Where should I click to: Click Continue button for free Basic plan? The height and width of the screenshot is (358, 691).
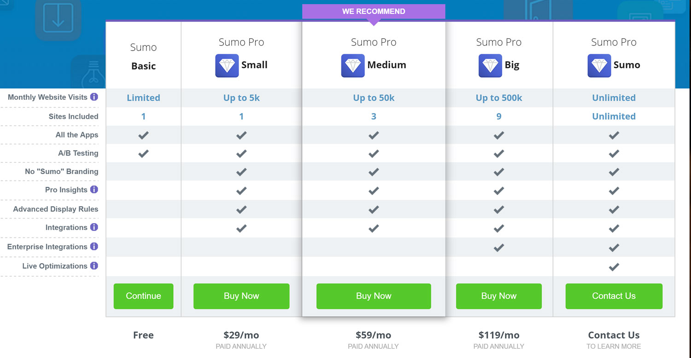pyautogui.click(x=143, y=296)
